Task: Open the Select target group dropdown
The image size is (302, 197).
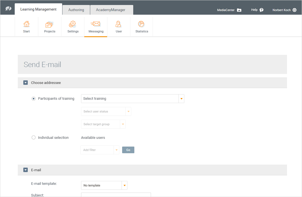Action: click(103, 124)
